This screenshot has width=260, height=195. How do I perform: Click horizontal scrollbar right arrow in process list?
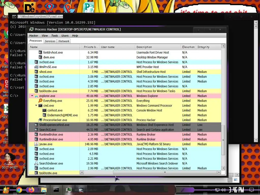(219, 172)
